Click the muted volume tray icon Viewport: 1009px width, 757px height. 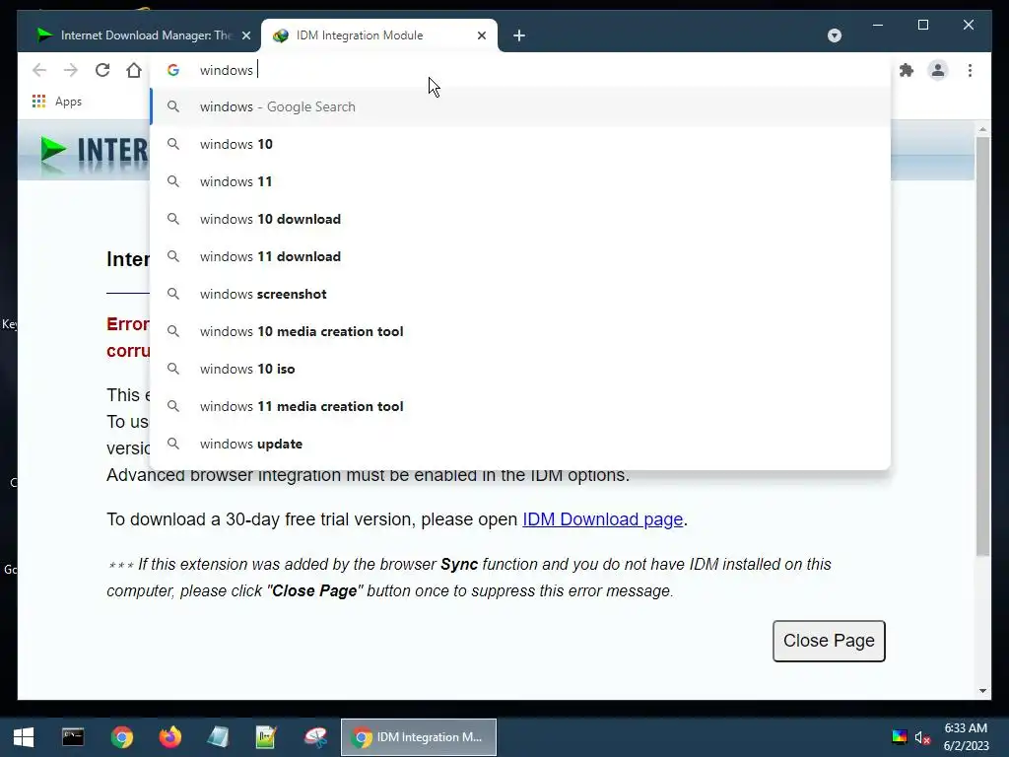pyautogui.click(x=922, y=737)
